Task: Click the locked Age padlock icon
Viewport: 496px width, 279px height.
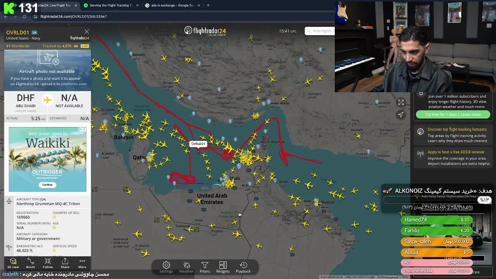Action: coord(54,228)
